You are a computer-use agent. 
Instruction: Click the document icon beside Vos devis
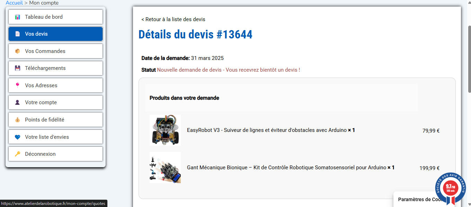[x=17, y=34]
